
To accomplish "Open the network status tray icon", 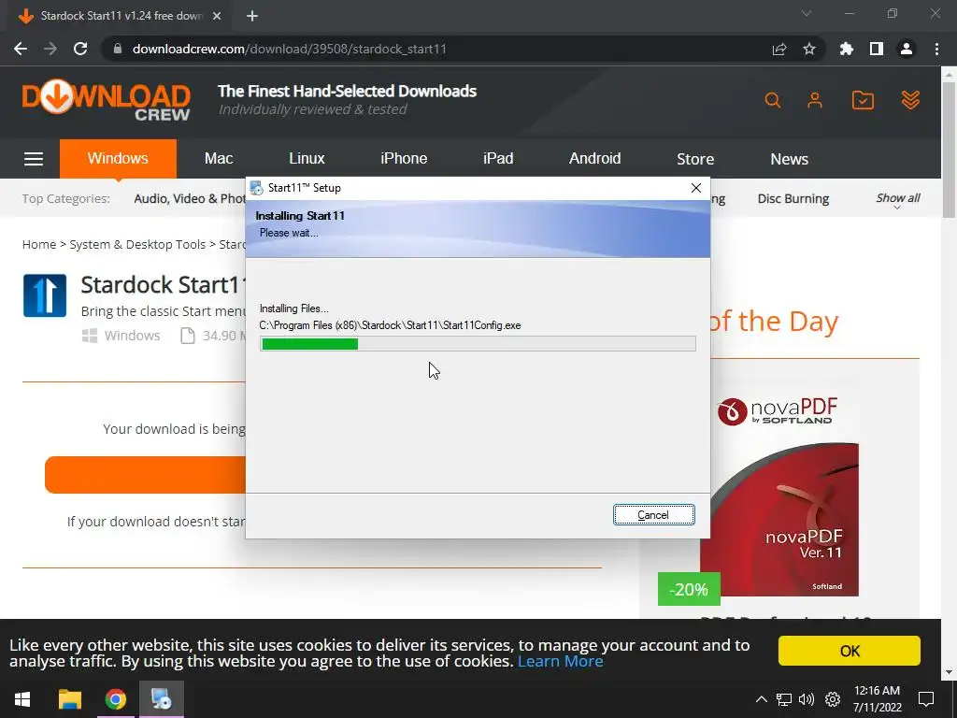I will click(784, 699).
